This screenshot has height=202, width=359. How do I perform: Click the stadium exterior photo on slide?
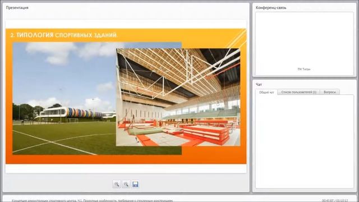tap(65, 99)
